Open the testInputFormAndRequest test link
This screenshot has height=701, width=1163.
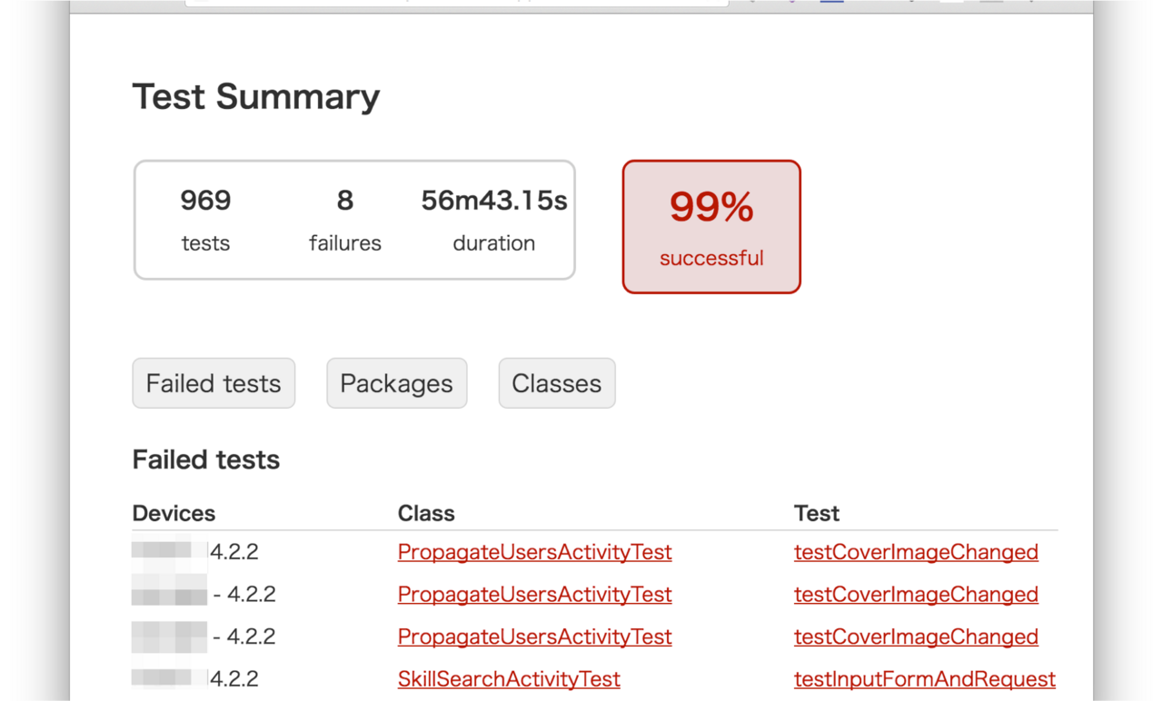(924, 679)
